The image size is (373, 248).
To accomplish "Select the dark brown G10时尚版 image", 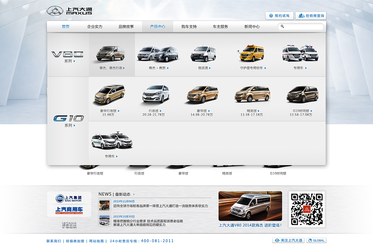I will click(302, 94).
